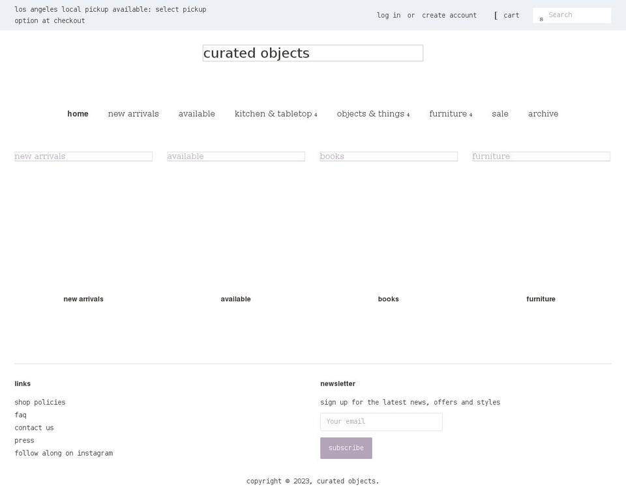
Task: Open the available navigation tab
Action: click(196, 113)
